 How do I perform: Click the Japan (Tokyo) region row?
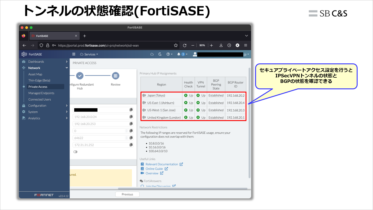pos(193,95)
